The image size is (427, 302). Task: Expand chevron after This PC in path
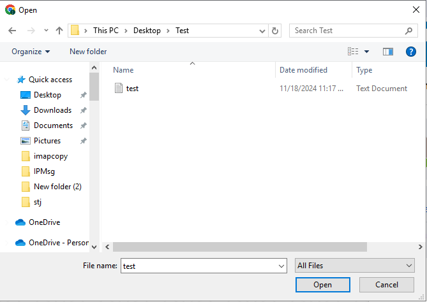click(x=126, y=31)
